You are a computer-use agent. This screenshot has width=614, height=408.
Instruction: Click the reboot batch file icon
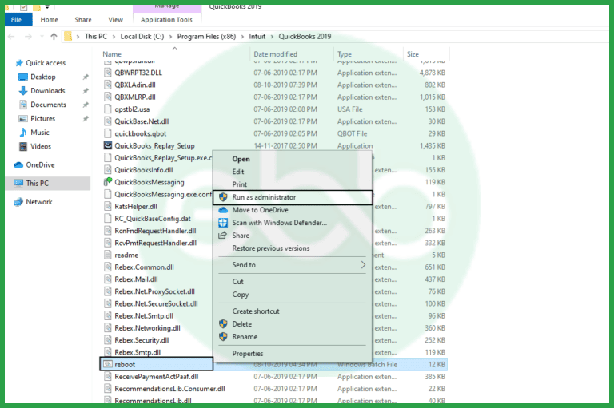(108, 364)
